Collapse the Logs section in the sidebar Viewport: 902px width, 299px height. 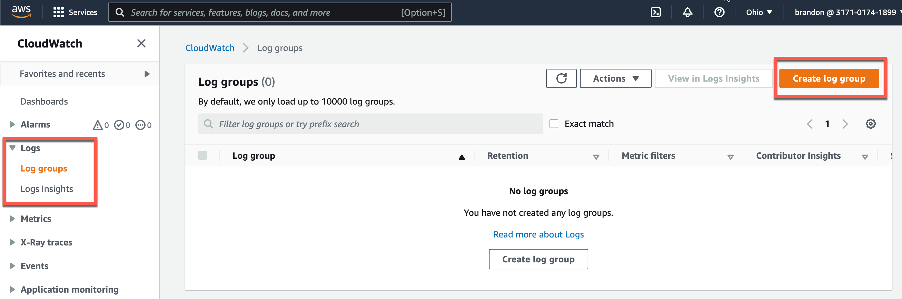pyautogui.click(x=13, y=148)
